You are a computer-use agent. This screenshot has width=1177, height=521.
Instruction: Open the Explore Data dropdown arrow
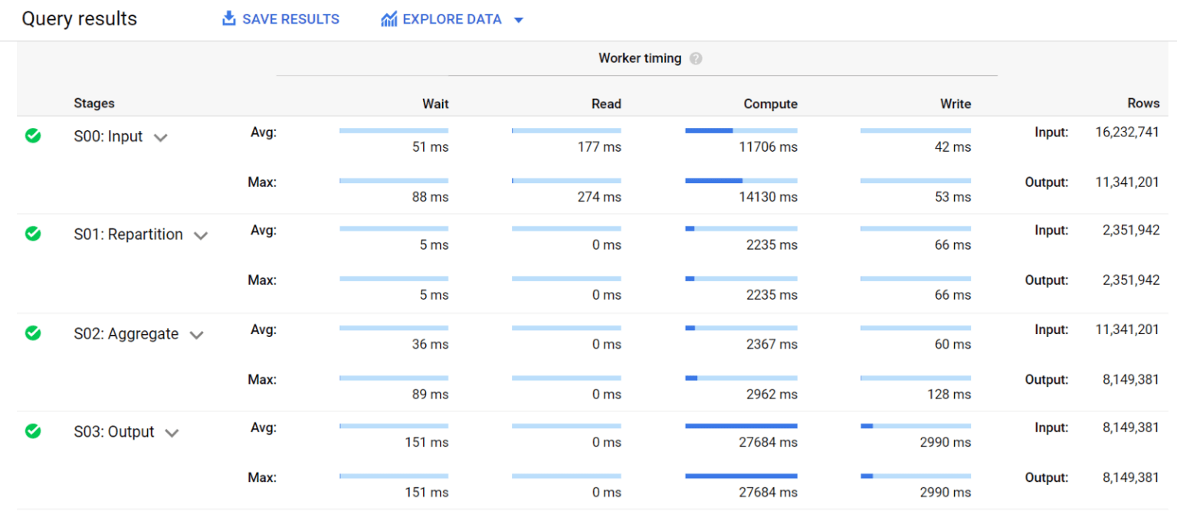519,20
